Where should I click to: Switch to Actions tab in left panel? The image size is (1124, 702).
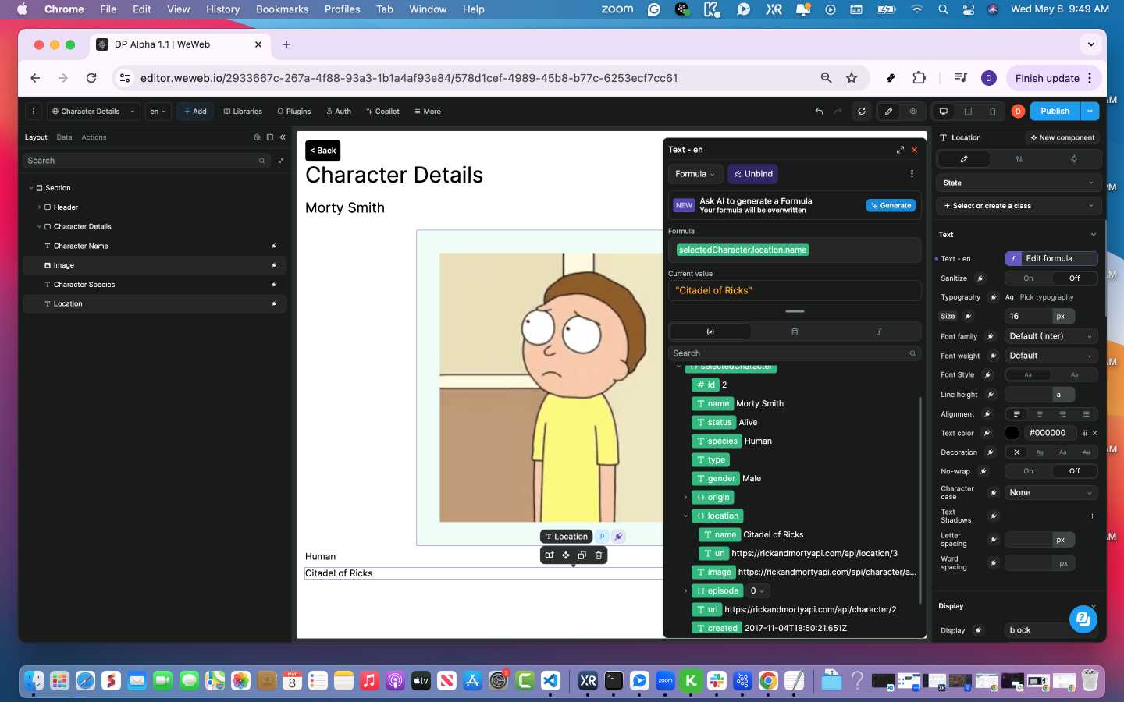[x=94, y=137]
